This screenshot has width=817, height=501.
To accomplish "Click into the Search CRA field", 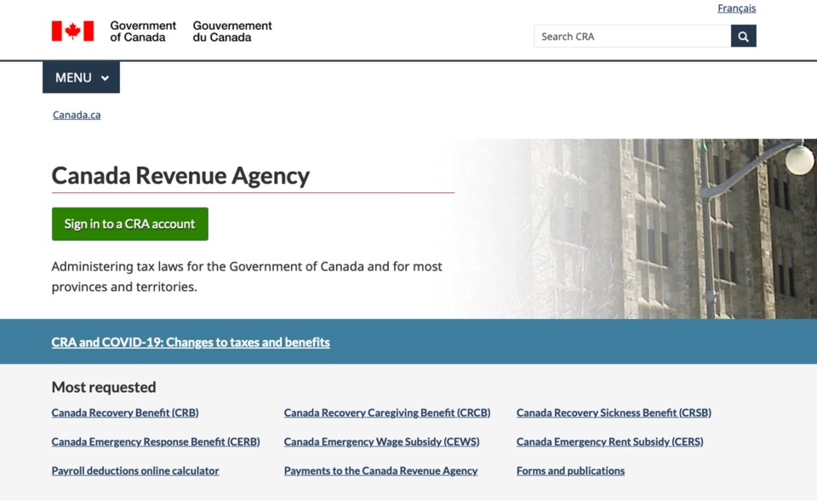I will (x=632, y=37).
